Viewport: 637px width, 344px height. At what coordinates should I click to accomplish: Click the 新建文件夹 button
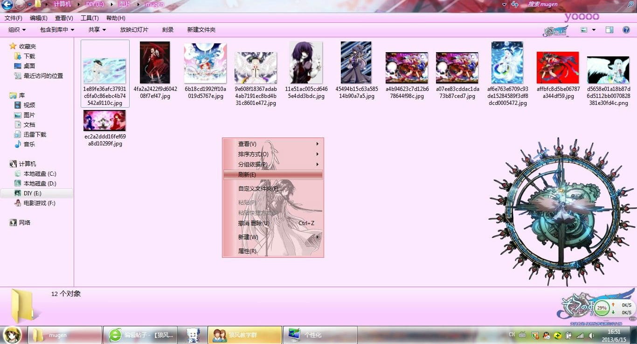point(201,30)
